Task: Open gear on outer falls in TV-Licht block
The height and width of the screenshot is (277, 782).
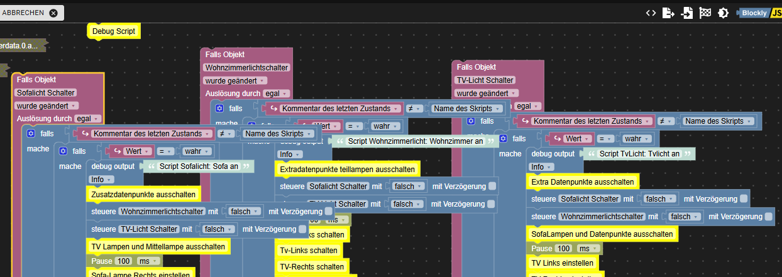Action: [470, 121]
